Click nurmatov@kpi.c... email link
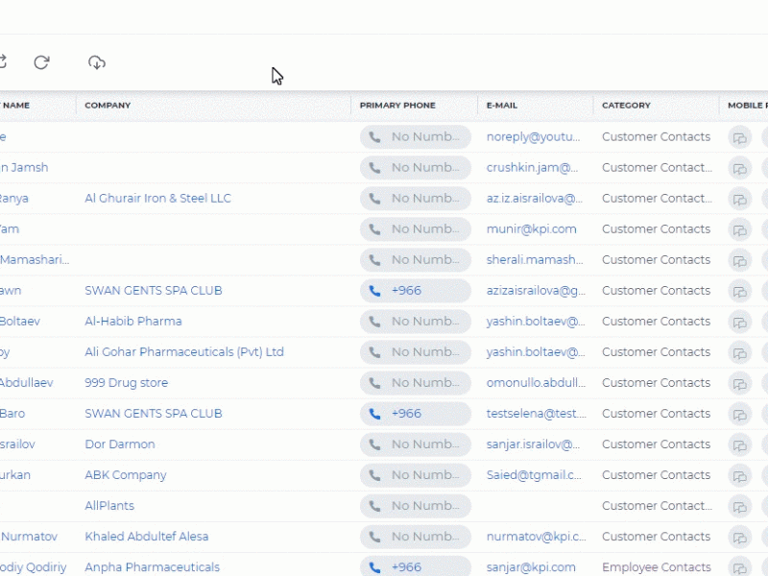768x576 pixels. (x=537, y=537)
